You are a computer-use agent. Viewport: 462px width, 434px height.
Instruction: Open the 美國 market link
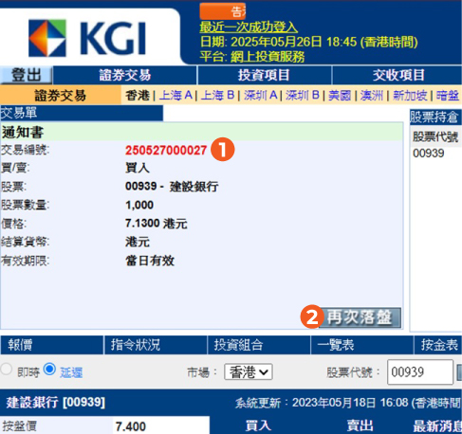click(340, 95)
